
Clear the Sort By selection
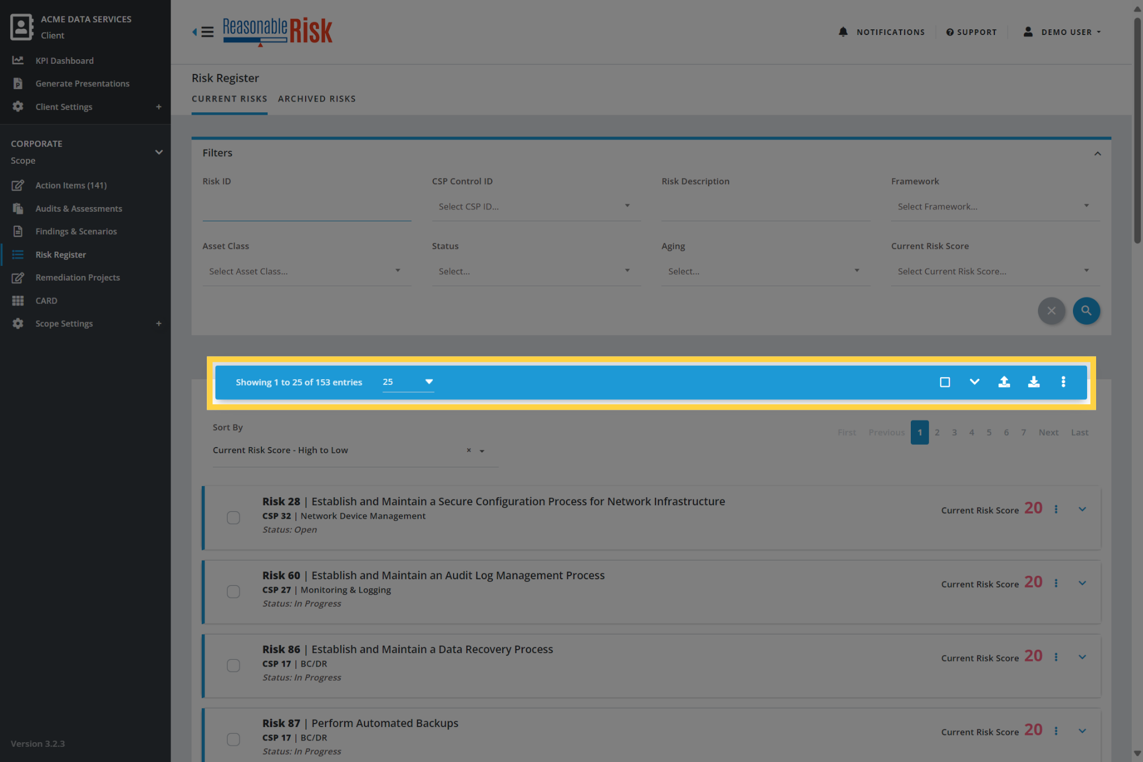pos(468,450)
